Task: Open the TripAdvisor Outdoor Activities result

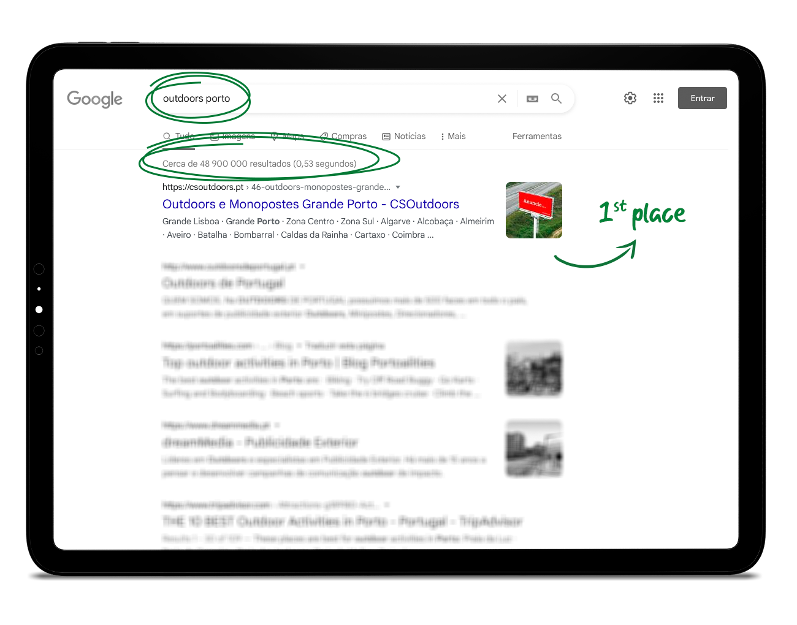Action: pos(342,521)
